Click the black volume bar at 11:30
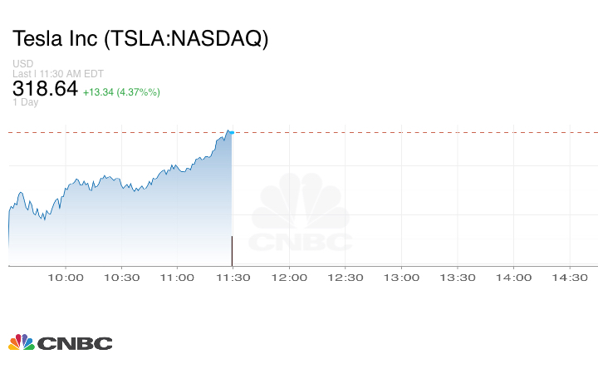Viewport: 598px width, 374px height. pyautogui.click(x=232, y=250)
